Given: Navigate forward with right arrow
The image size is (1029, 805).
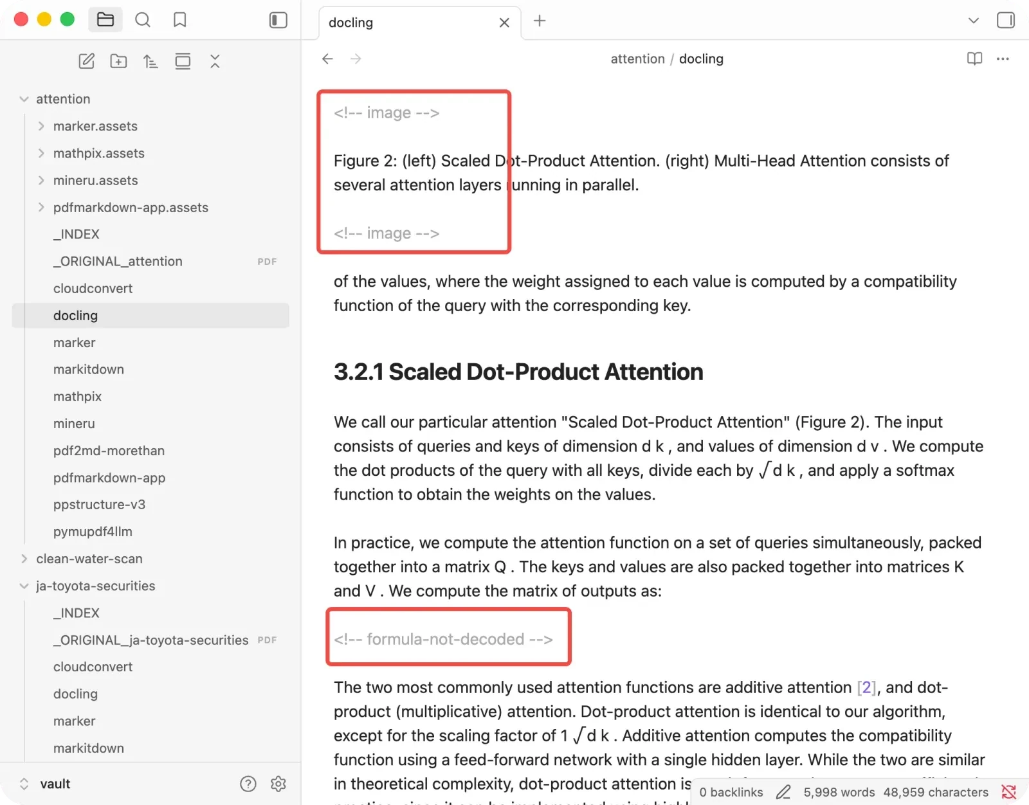Looking at the screenshot, I should coord(356,59).
